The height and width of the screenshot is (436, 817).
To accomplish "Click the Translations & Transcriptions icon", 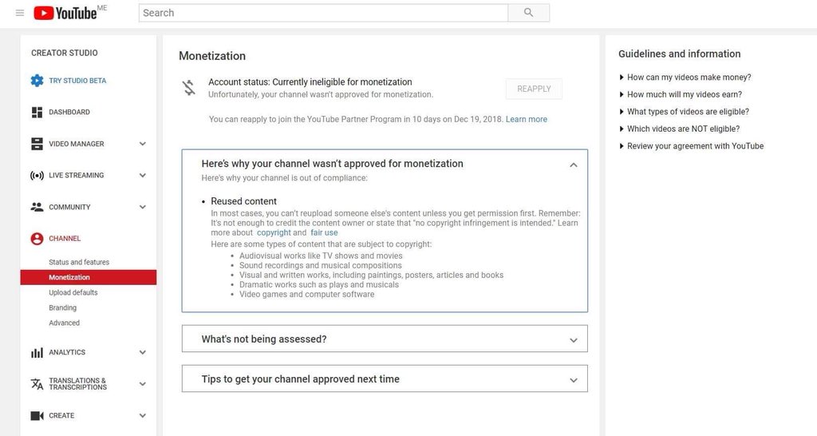I will 37,384.
